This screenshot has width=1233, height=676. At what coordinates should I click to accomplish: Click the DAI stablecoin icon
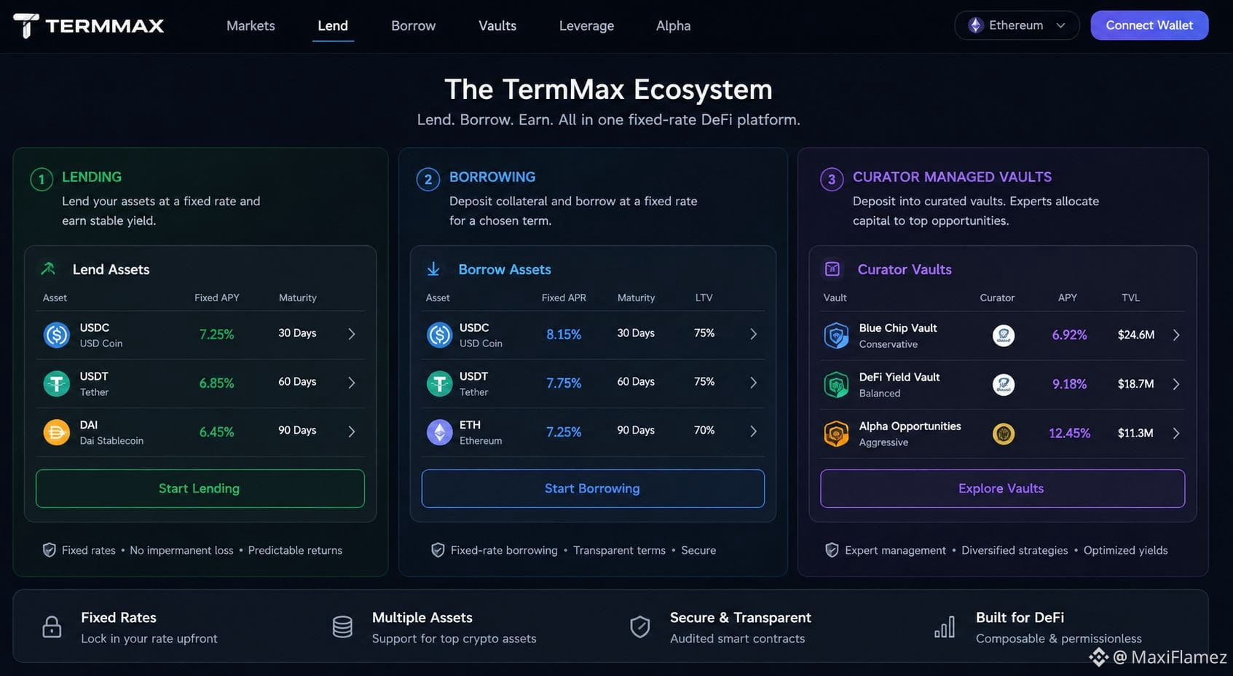click(x=57, y=432)
